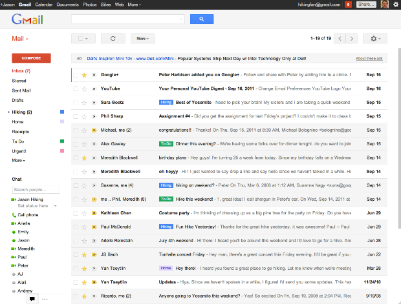Click the vertical page scrollbar

tap(400, 138)
